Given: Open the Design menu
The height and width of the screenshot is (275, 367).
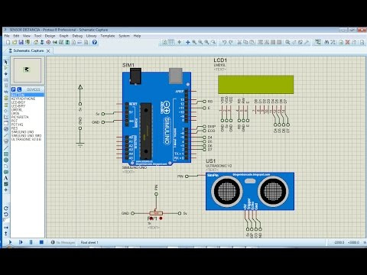Looking at the screenshot, I should click(50, 36).
